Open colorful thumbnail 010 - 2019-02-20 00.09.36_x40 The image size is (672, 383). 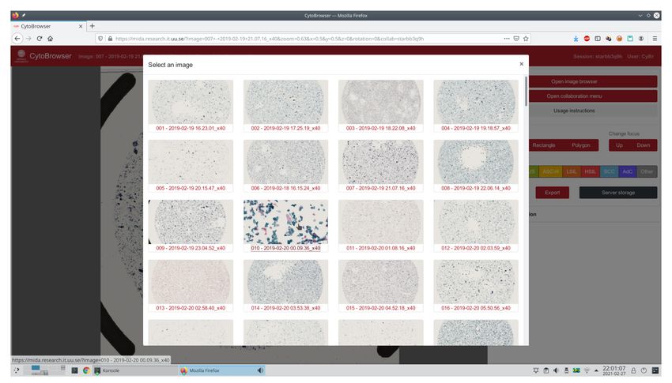point(286,222)
